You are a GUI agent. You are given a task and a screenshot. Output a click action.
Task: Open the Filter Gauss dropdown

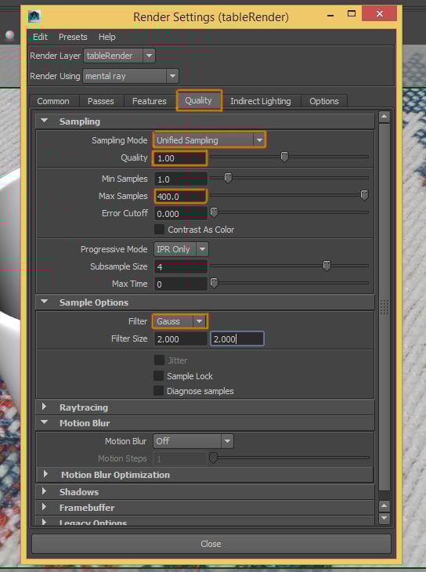(180, 321)
